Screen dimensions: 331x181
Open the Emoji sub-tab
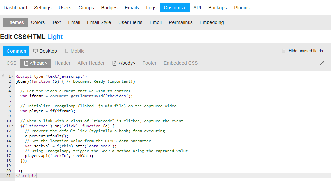click(156, 23)
